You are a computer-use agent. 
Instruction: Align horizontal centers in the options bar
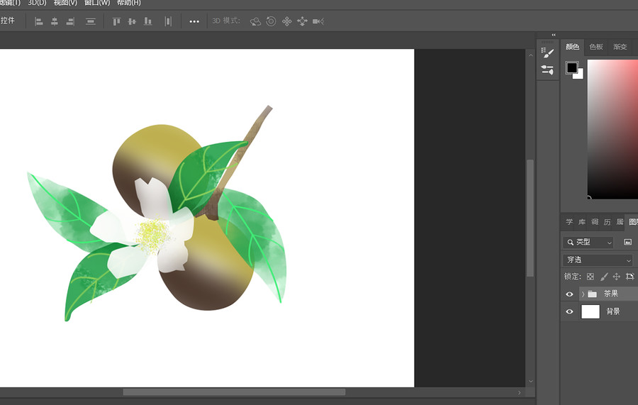(55, 21)
